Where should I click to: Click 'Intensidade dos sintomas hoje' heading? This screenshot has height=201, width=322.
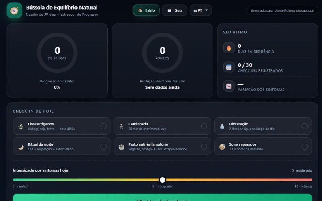pyautogui.click(x=40, y=170)
